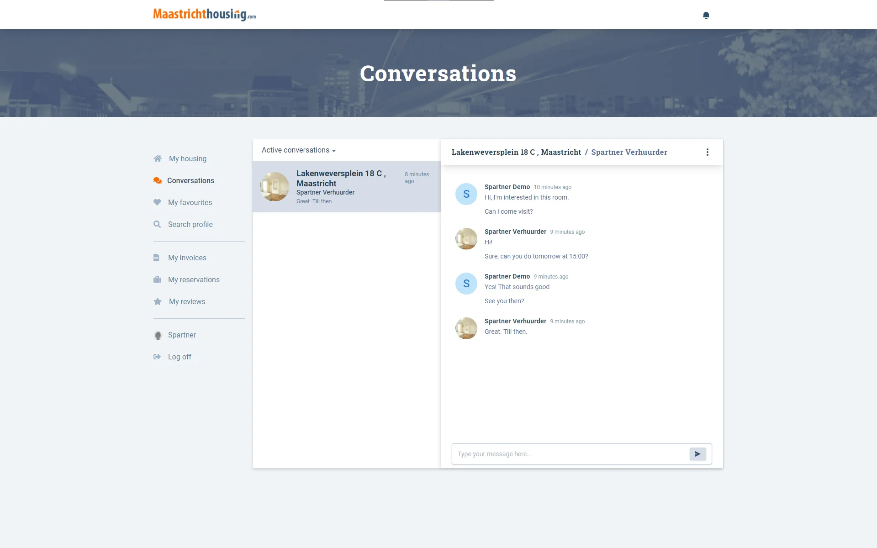Viewport: 877px width, 548px height.
Task: Click the notification bell icon
Action: pyautogui.click(x=706, y=16)
